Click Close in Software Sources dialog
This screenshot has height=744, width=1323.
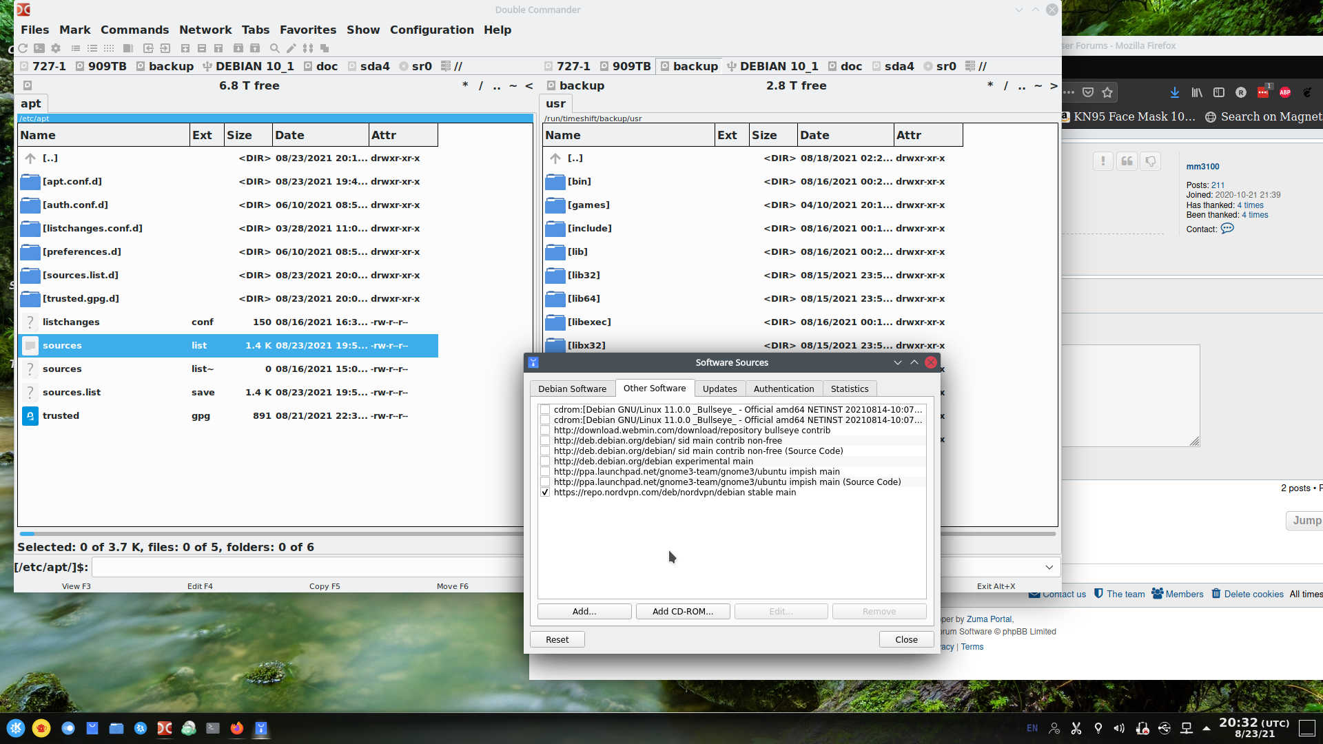pyautogui.click(x=906, y=639)
